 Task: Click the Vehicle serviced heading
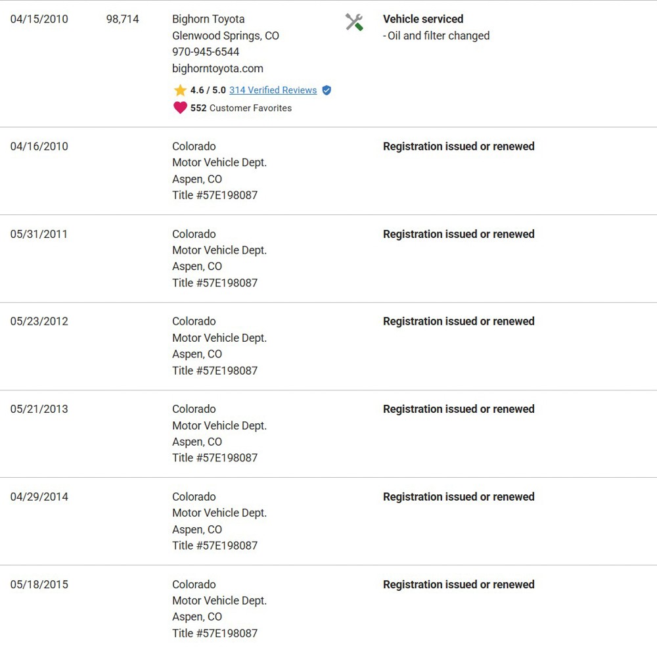422,19
